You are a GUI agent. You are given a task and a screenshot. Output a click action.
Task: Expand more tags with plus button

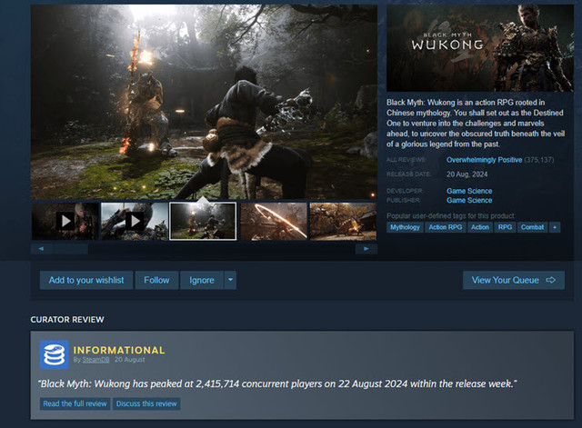click(555, 227)
